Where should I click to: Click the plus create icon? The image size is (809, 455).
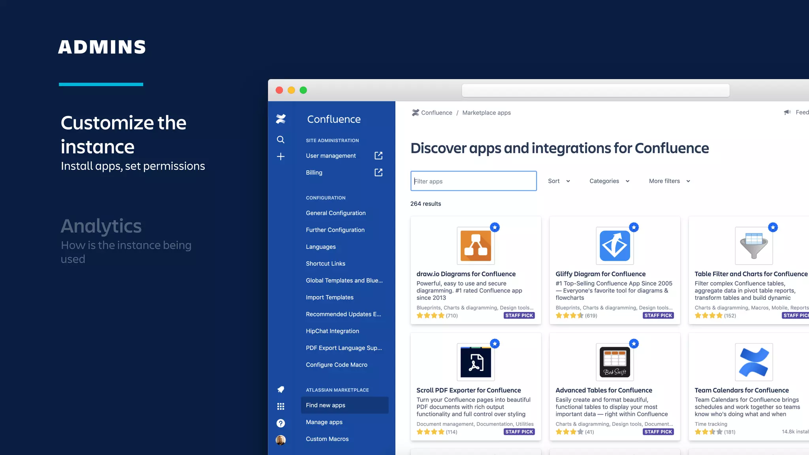pyautogui.click(x=280, y=156)
